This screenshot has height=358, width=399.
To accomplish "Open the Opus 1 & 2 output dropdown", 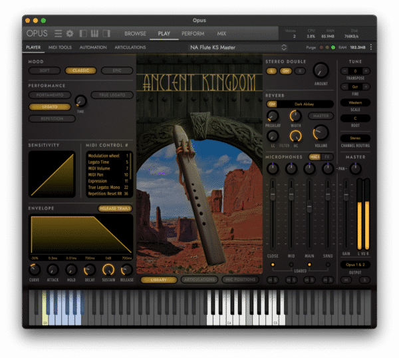I will (x=355, y=265).
